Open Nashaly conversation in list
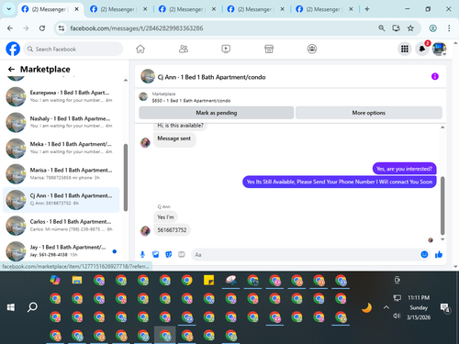 pos(62,122)
